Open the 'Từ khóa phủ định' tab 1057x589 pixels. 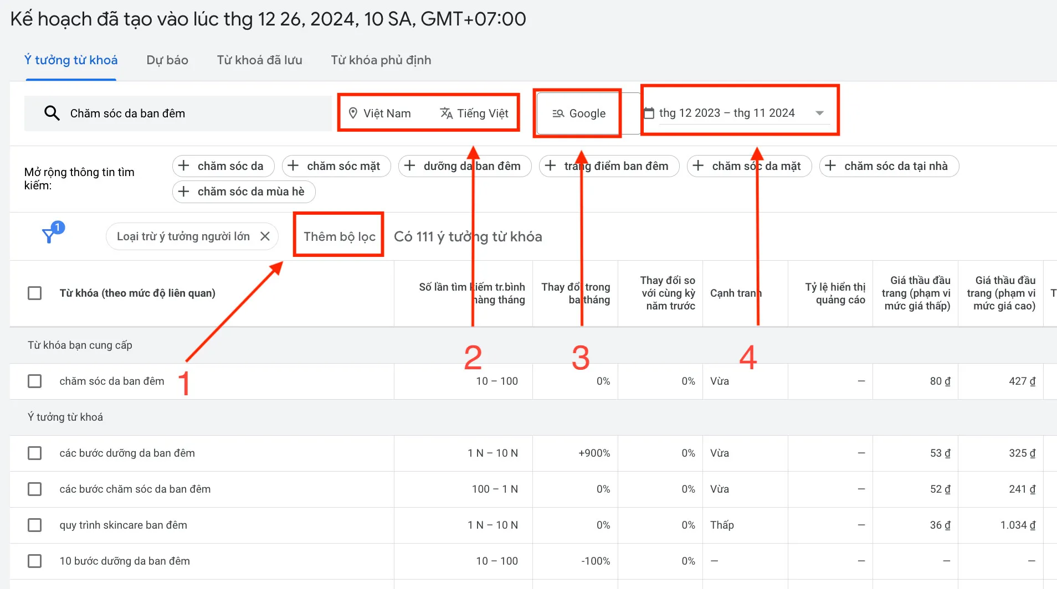point(381,60)
